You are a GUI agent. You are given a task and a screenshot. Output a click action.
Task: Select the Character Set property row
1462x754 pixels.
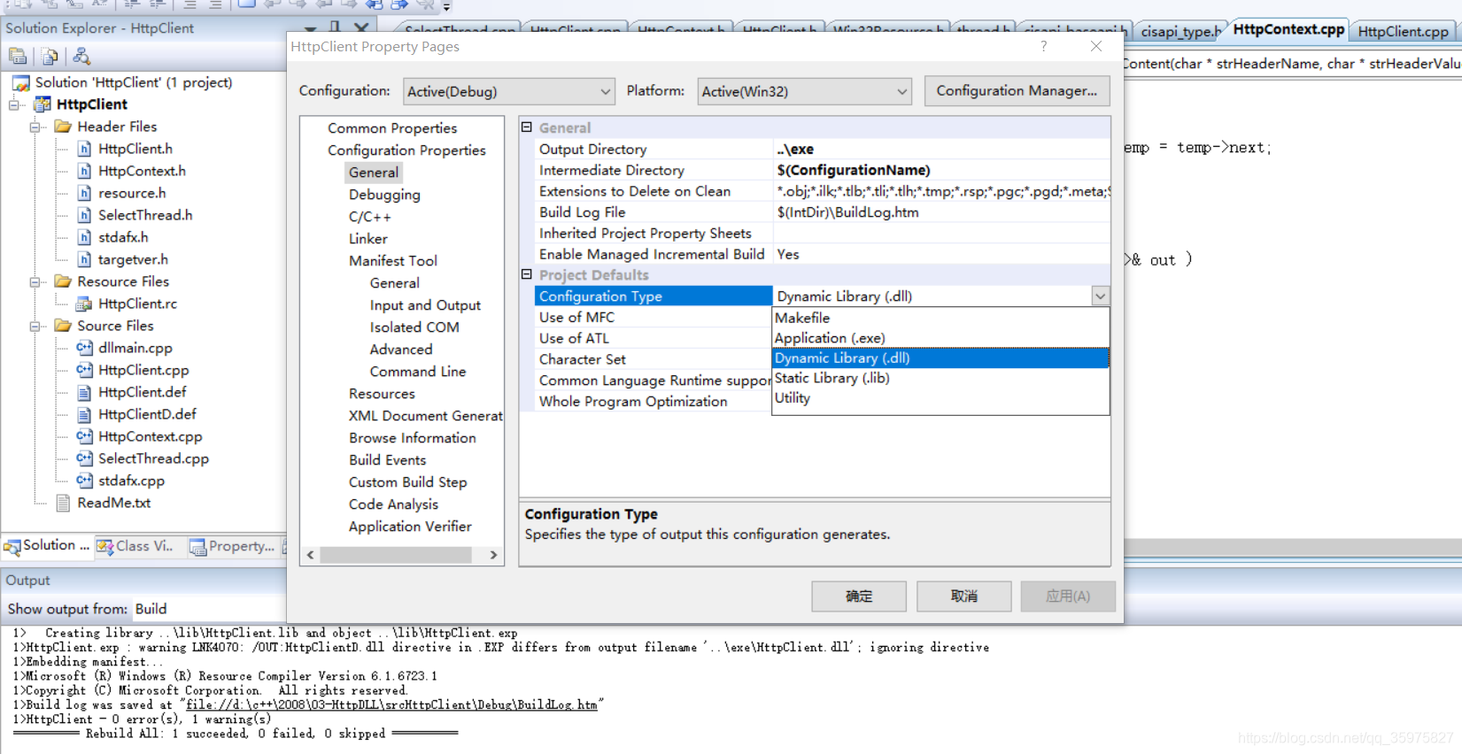click(x=654, y=359)
